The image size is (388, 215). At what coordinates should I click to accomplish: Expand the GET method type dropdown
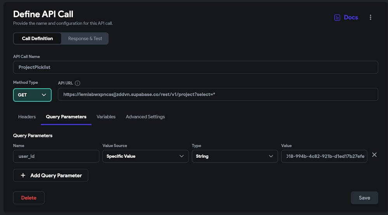32,95
